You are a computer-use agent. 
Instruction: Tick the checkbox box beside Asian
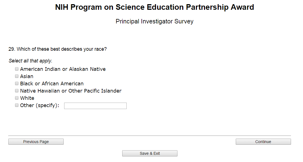(x=17, y=76)
